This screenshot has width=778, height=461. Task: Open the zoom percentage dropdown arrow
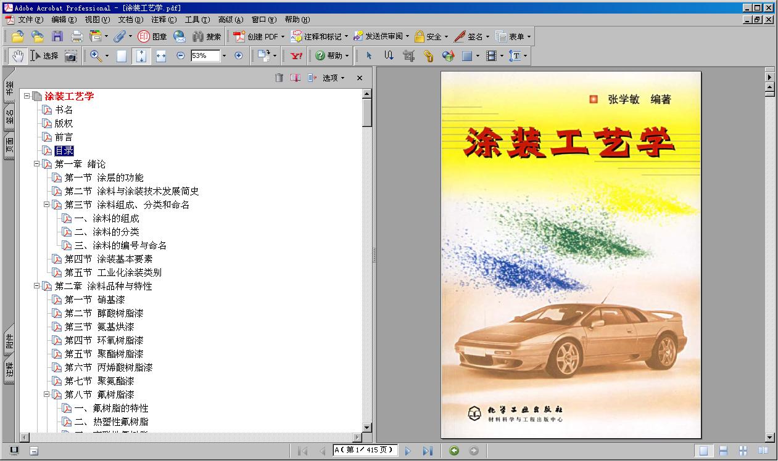click(224, 55)
